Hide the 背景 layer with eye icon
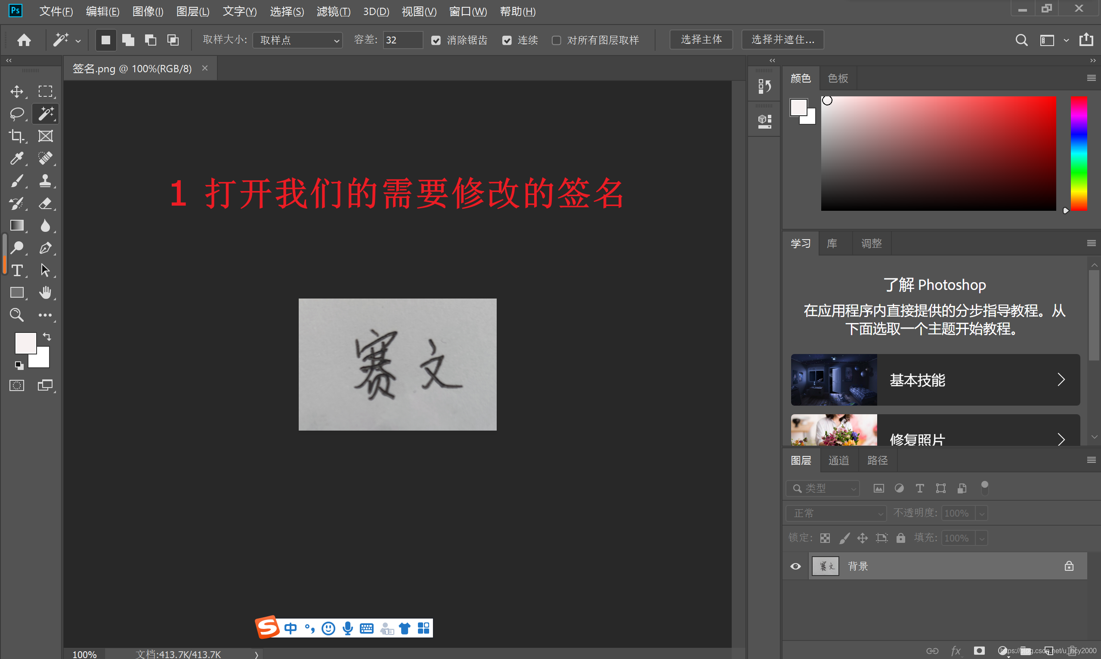Image resolution: width=1101 pixels, height=659 pixels. coord(796,566)
